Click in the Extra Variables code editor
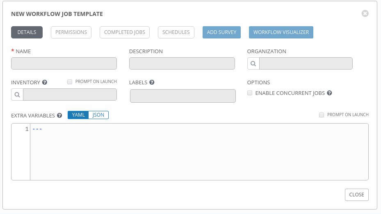This screenshot has width=381, height=214. pos(199,152)
